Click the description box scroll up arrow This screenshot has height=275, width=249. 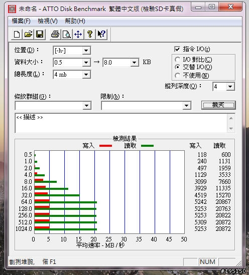pos(231,118)
